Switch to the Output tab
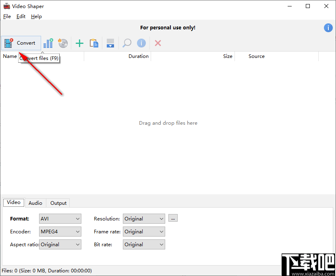The image size is (336, 276). 58,203
